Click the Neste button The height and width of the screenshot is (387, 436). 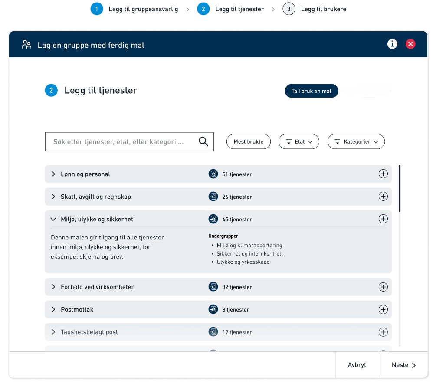point(403,365)
